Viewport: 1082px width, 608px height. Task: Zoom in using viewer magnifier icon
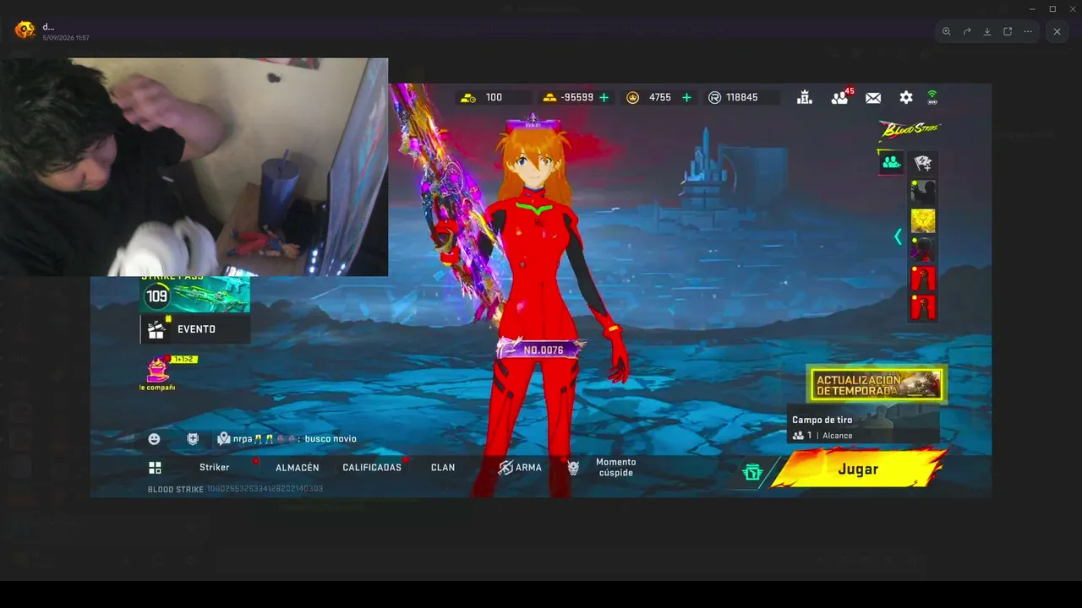click(947, 31)
